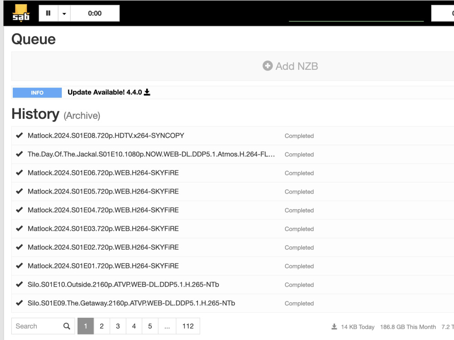This screenshot has width=454, height=340.
Task: Click checkmark of Matlock S01E08 SYNCOPY
Action: [x=20, y=135]
